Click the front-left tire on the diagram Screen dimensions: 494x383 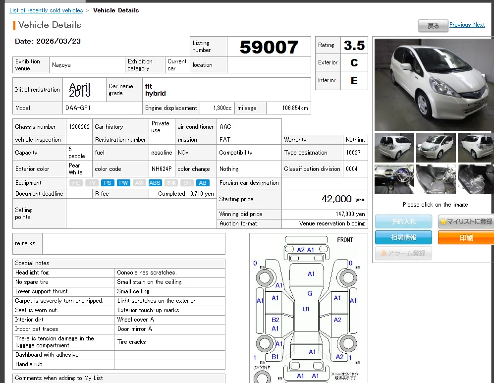coord(264,278)
